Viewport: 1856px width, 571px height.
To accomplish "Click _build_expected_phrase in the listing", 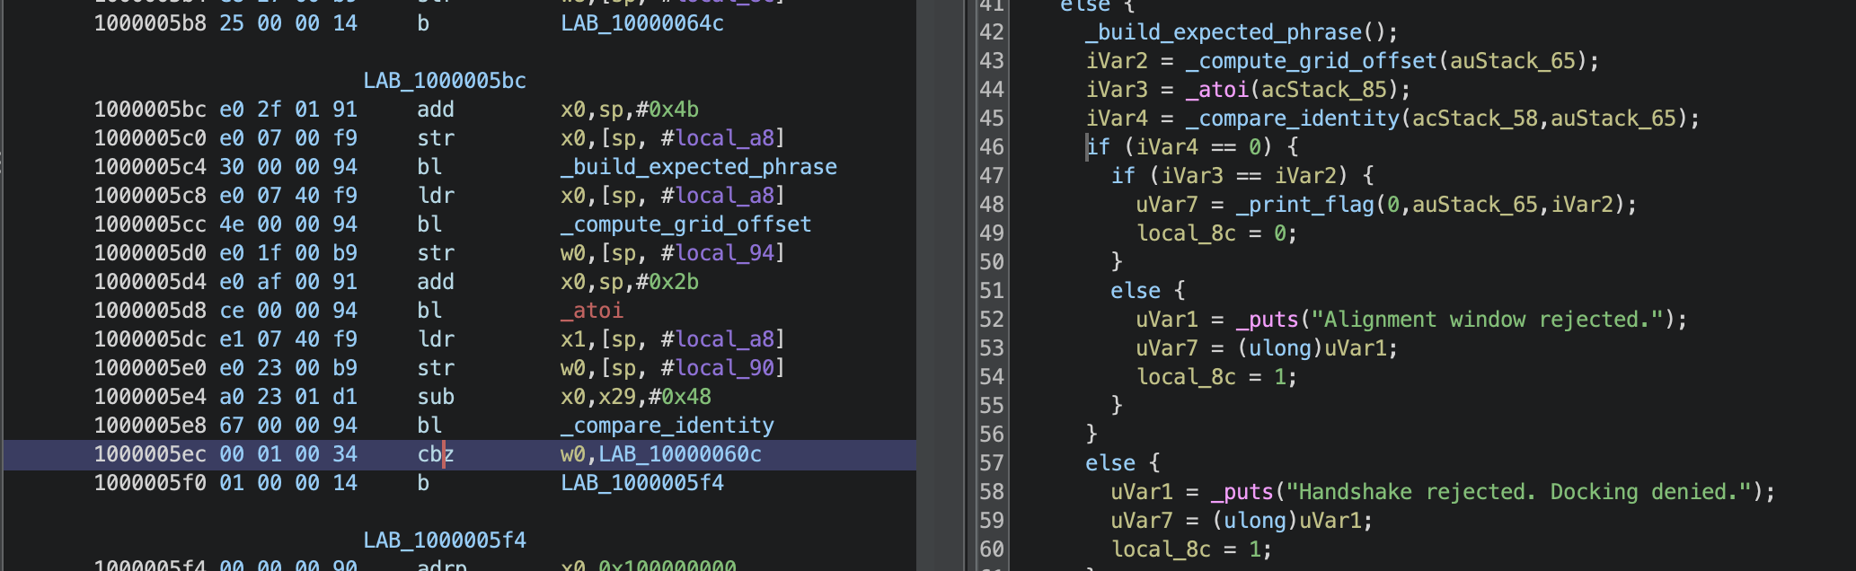I will pyautogui.click(x=699, y=167).
